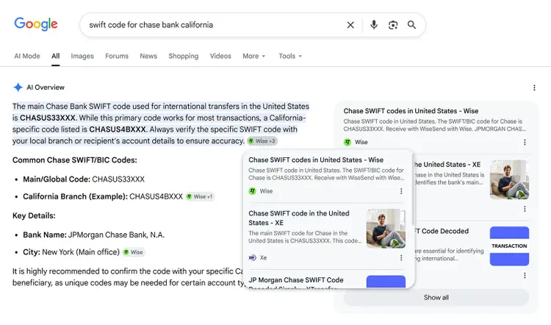Image resolution: width=551 pixels, height=325 pixels.
Task: Click the California Branch CHASUS4BXXX text
Action: (156, 196)
